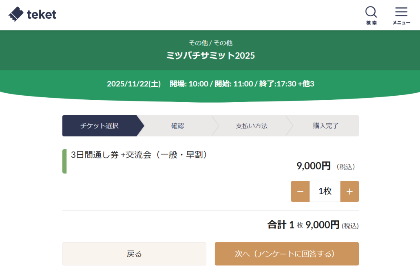Proceed with 次へ（アンケートに回答する）button
The width and height of the screenshot is (420, 270).
tap(287, 254)
